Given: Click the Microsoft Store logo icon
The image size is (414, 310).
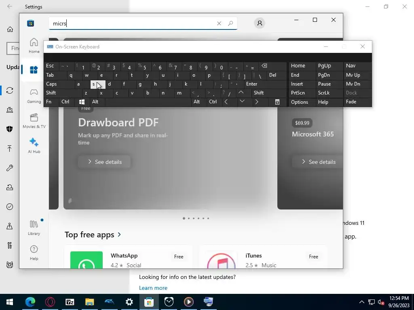Looking at the screenshot, I should click(30, 23).
